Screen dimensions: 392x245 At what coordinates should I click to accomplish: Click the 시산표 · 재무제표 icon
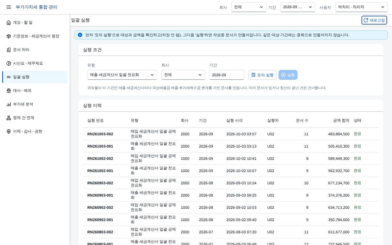tap(8, 63)
